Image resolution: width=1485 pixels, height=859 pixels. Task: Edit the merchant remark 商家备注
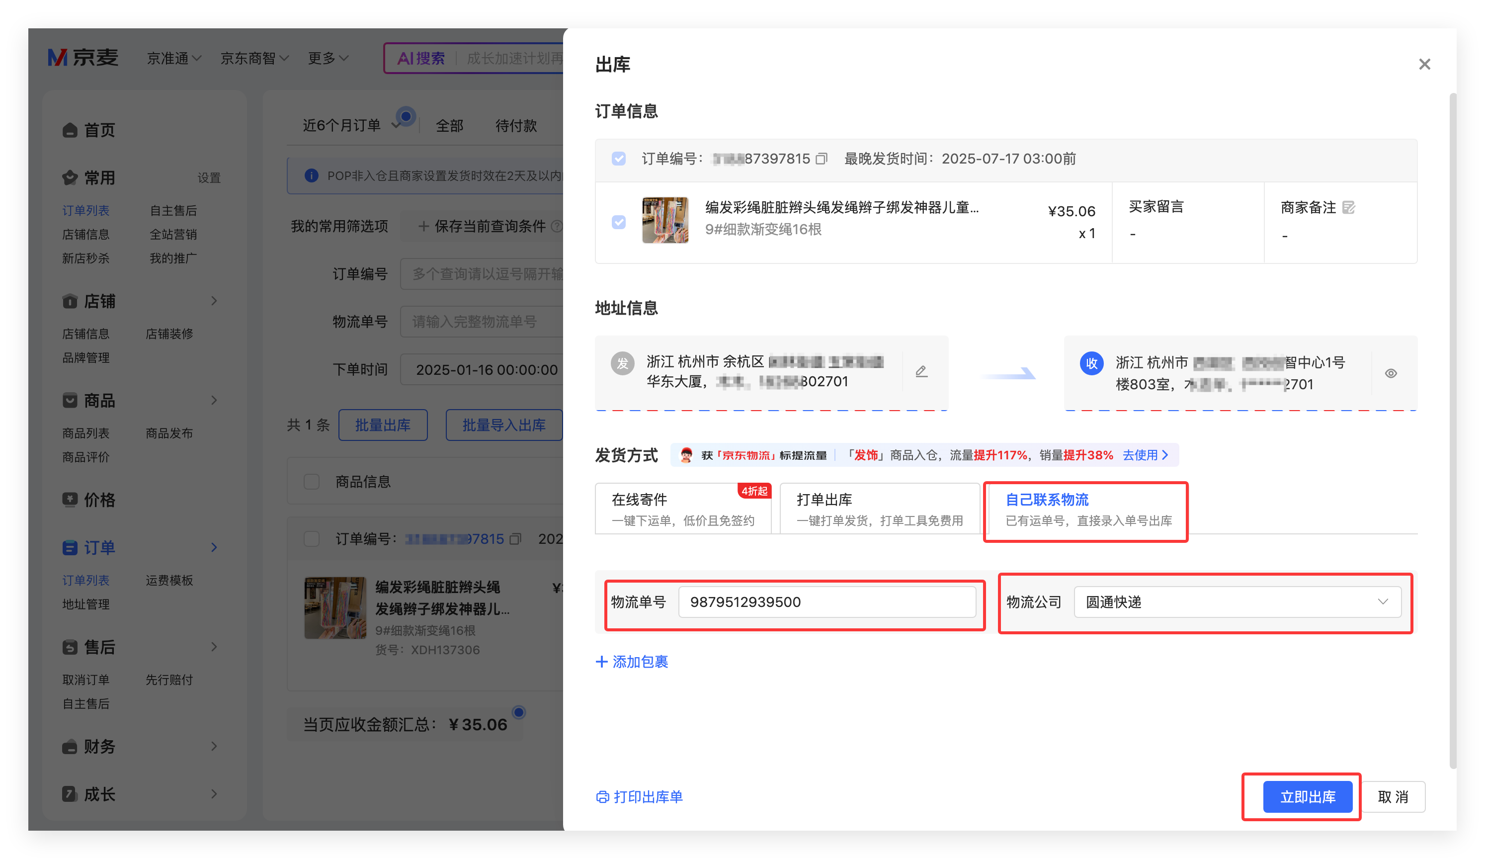click(x=1348, y=207)
